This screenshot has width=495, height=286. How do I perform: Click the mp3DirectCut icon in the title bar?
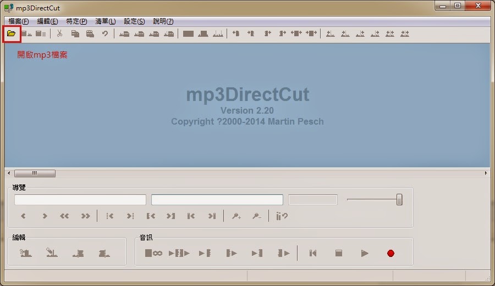coord(8,8)
